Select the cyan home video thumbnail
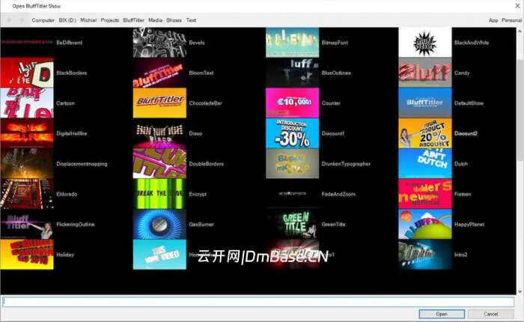 pos(159,255)
